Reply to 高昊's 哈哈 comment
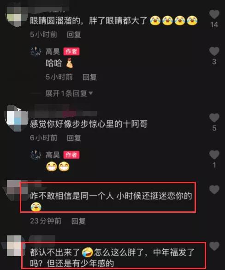The width and height of the screenshot is (225, 270). pyautogui.click(x=89, y=77)
